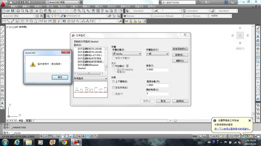Screen dimensions: 261x146
Task: Click the Height (高度) input field
Action: pos(157,70)
